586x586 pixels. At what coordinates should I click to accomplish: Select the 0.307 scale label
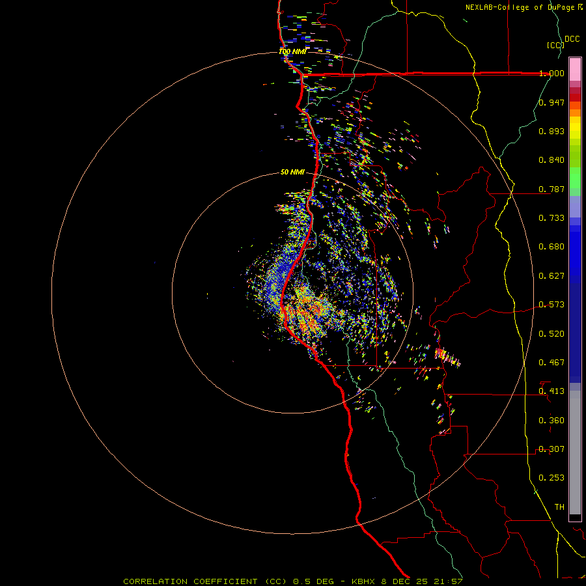[551, 449]
